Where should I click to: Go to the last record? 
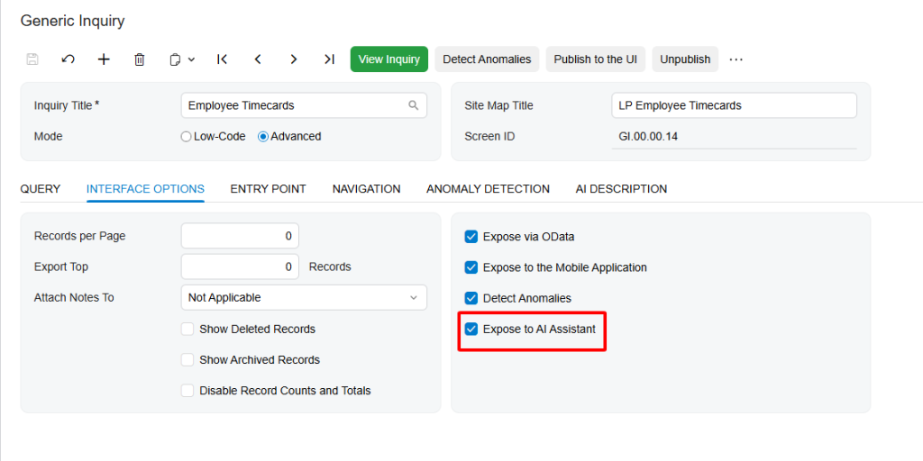[x=330, y=59]
